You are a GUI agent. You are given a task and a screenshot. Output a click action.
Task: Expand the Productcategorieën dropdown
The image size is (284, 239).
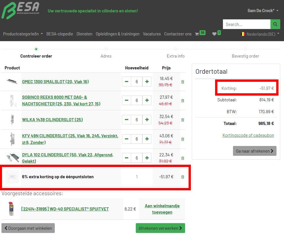pyautogui.click(x=23, y=34)
